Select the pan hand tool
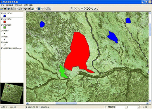This screenshot has width=152, height=109. tap(22, 9)
